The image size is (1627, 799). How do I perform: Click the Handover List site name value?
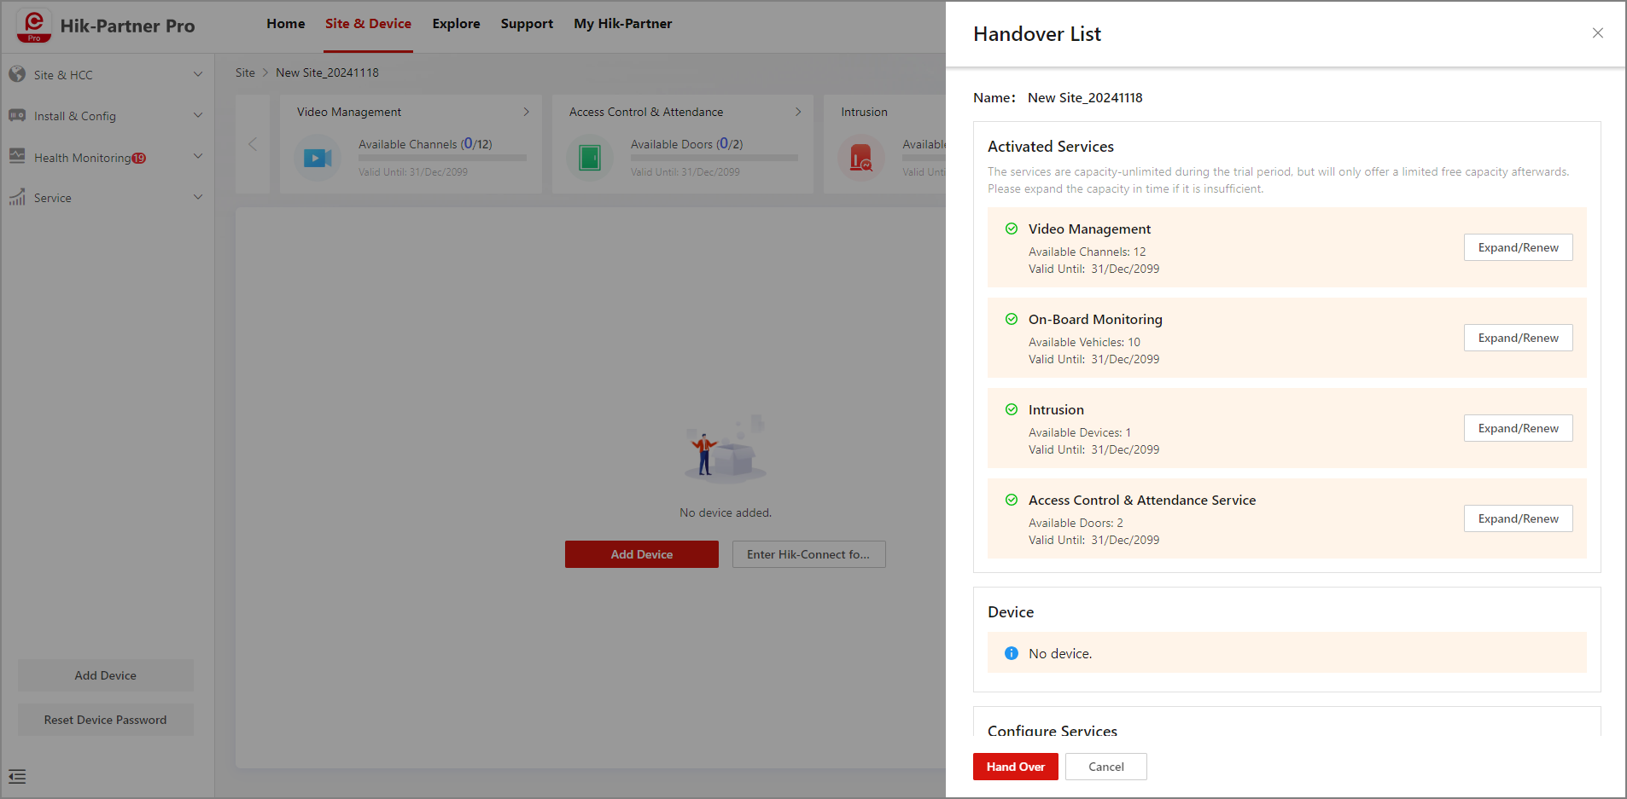click(1085, 98)
